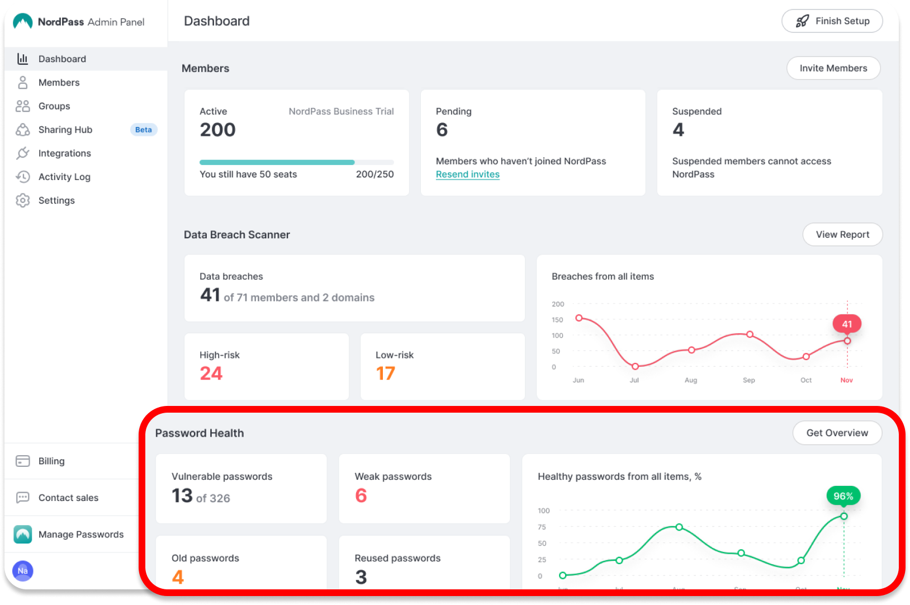910x605 pixels.
Task: Click the Dashboard bar chart icon
Action: [x=22, y=59]
